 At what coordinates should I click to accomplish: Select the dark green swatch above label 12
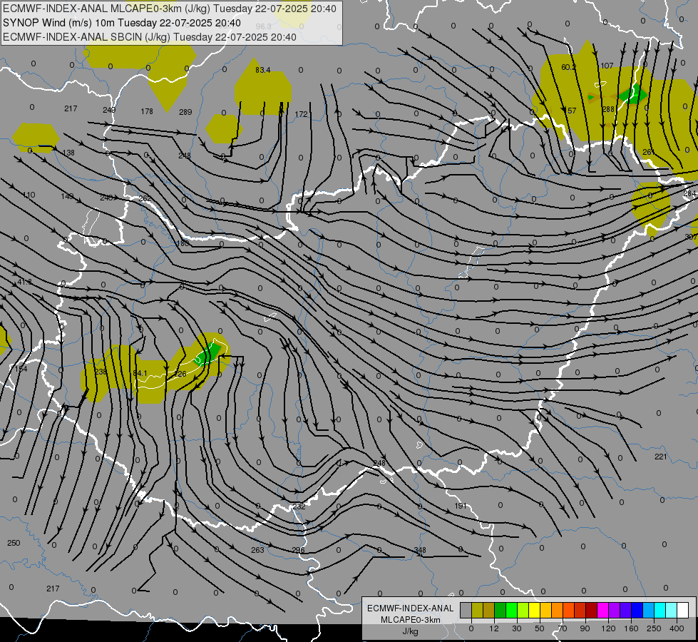coord(500,611)
